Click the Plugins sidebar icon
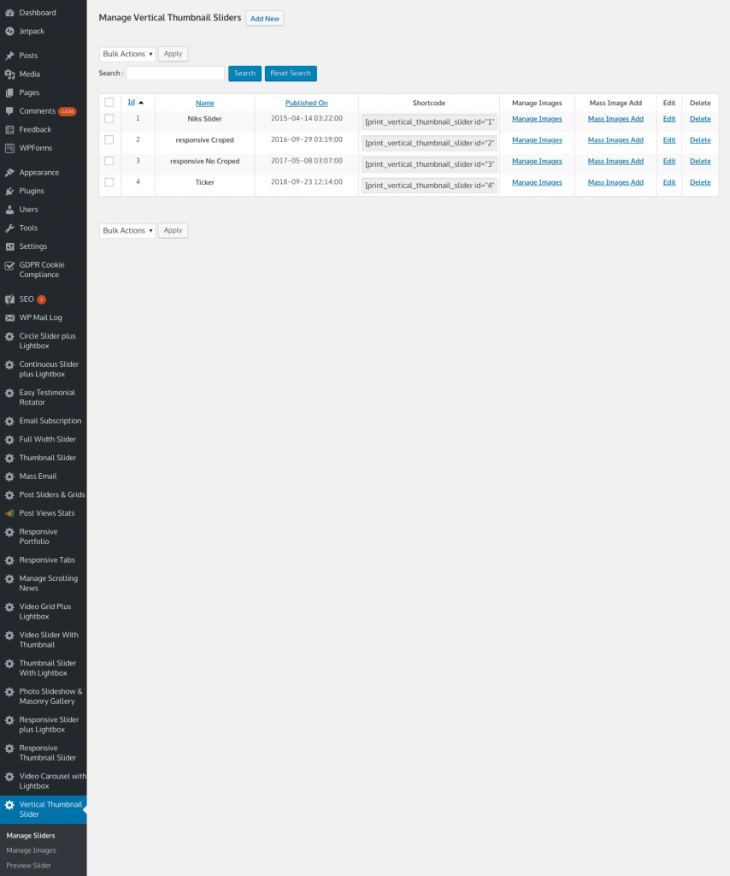 9,190
